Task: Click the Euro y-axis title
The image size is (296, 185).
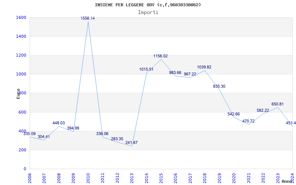Action: click(x=18, y=94)
